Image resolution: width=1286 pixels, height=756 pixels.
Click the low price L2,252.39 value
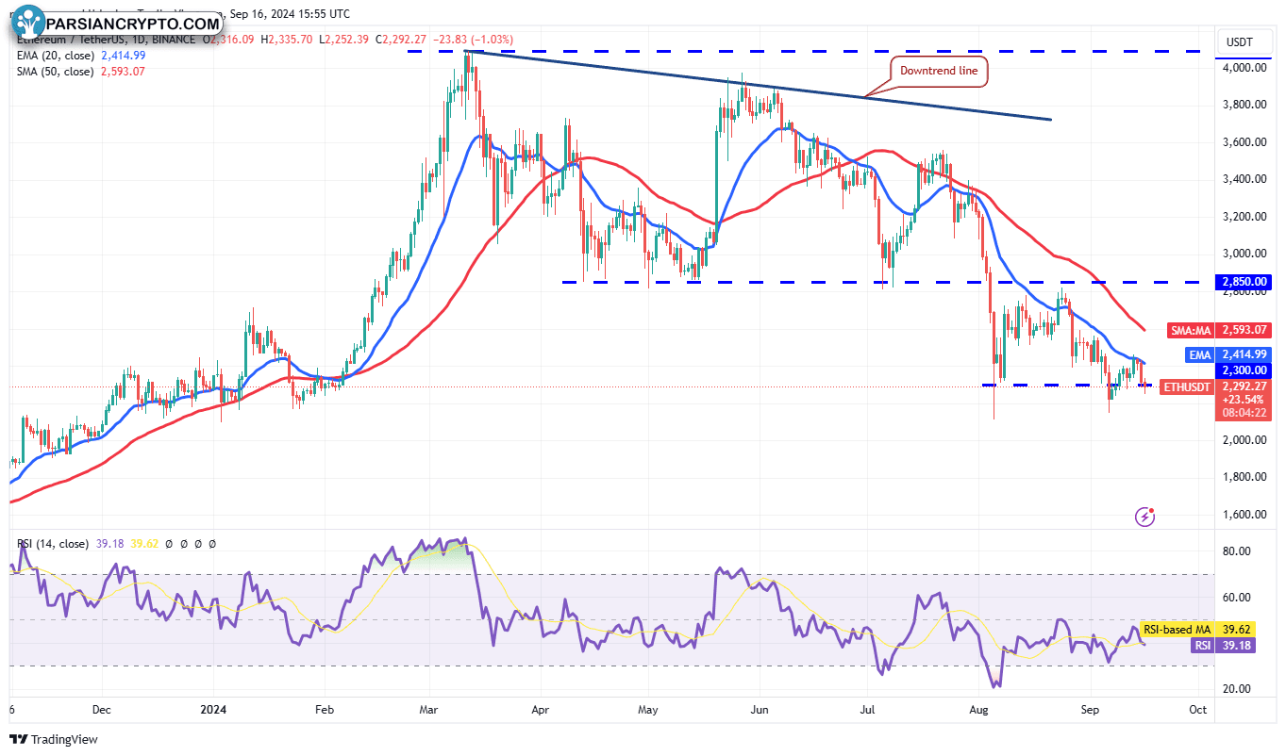coord(344,40)
